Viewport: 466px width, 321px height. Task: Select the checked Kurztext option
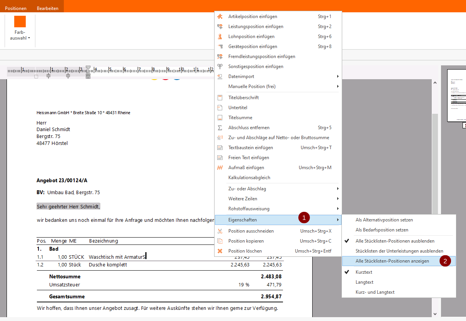tap(364, 272)
